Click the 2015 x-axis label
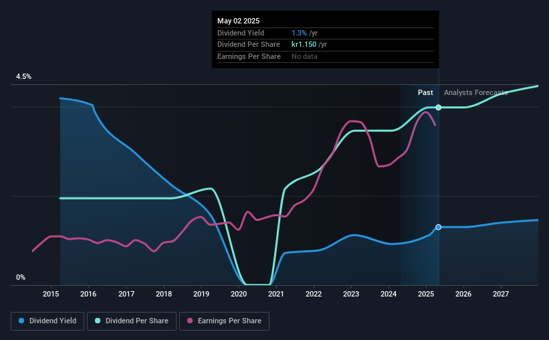This screenshot has height=340, width=549. tap(51, 294)
